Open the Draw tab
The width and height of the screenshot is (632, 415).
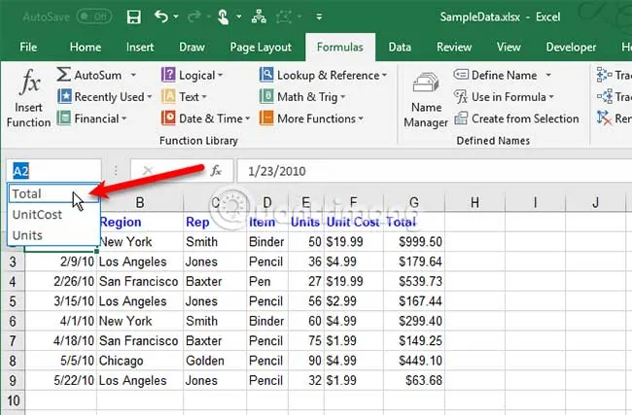pyautogui.click(x=192, y=48)
